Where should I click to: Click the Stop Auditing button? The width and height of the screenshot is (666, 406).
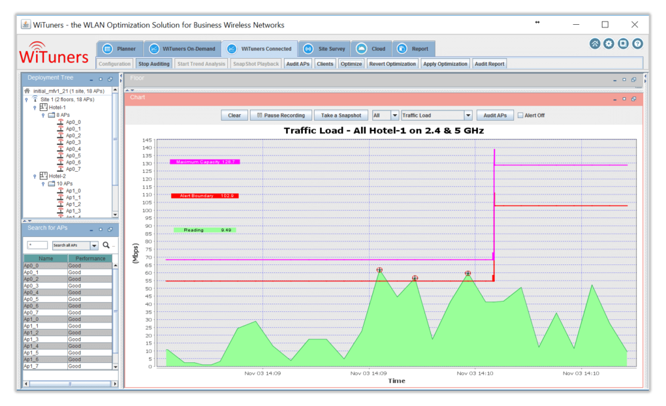(153, 64)
